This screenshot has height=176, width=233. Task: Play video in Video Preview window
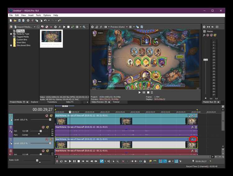pos(139,93)
